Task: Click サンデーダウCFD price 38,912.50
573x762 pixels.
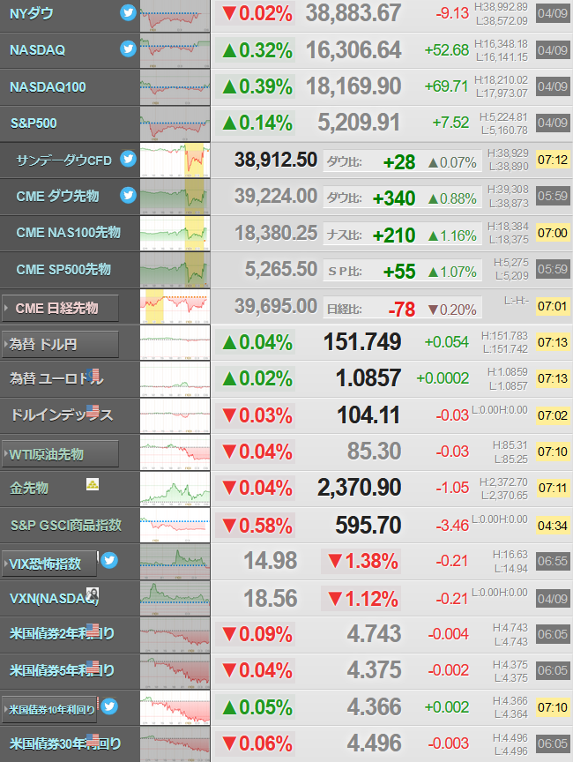Action: pos(276,160)
